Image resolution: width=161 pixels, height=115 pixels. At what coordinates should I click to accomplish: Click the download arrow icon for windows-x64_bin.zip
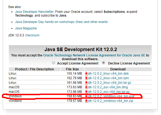click(86, 101)
